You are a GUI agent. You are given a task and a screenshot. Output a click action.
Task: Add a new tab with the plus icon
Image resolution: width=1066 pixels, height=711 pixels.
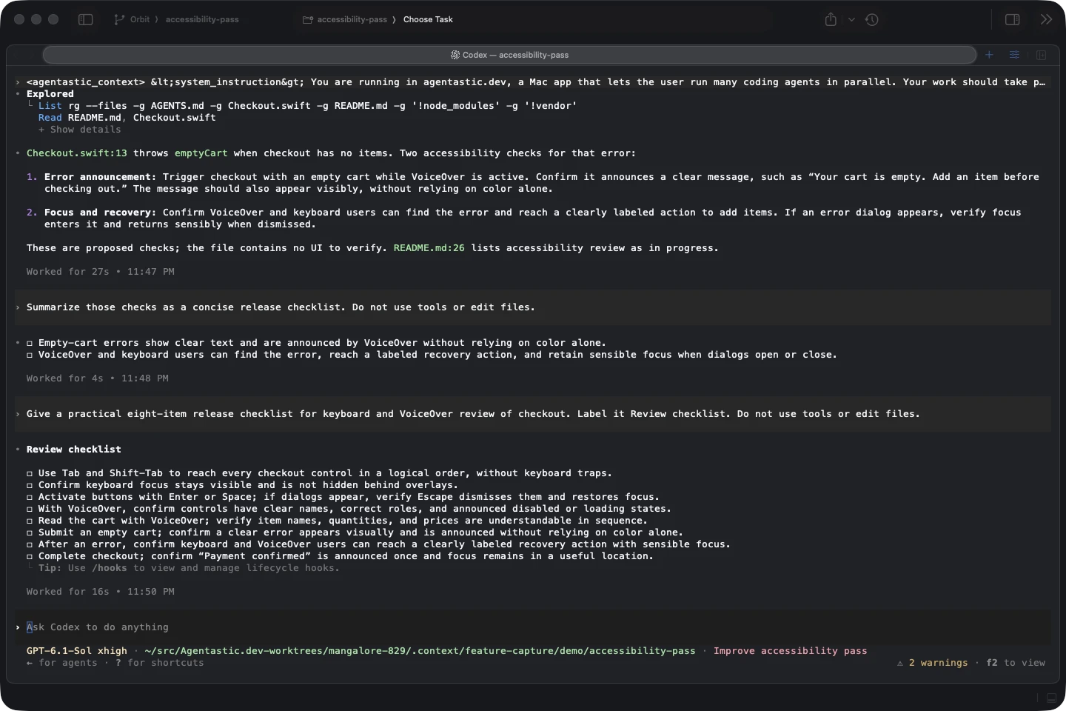click(x=989, y=55)
